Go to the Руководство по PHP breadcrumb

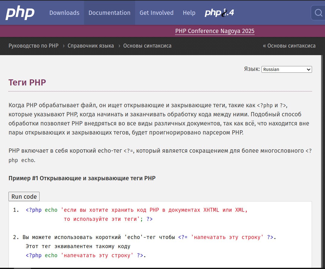tap(33, 46)
